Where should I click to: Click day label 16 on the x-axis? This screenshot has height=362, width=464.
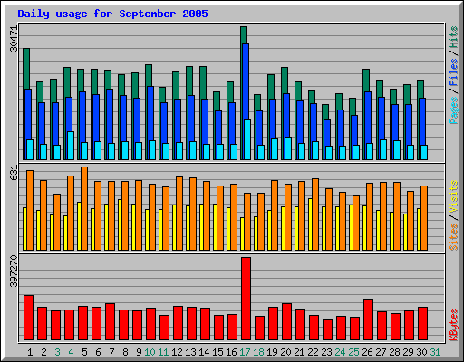pyautogui.click(x=231, y=352)
